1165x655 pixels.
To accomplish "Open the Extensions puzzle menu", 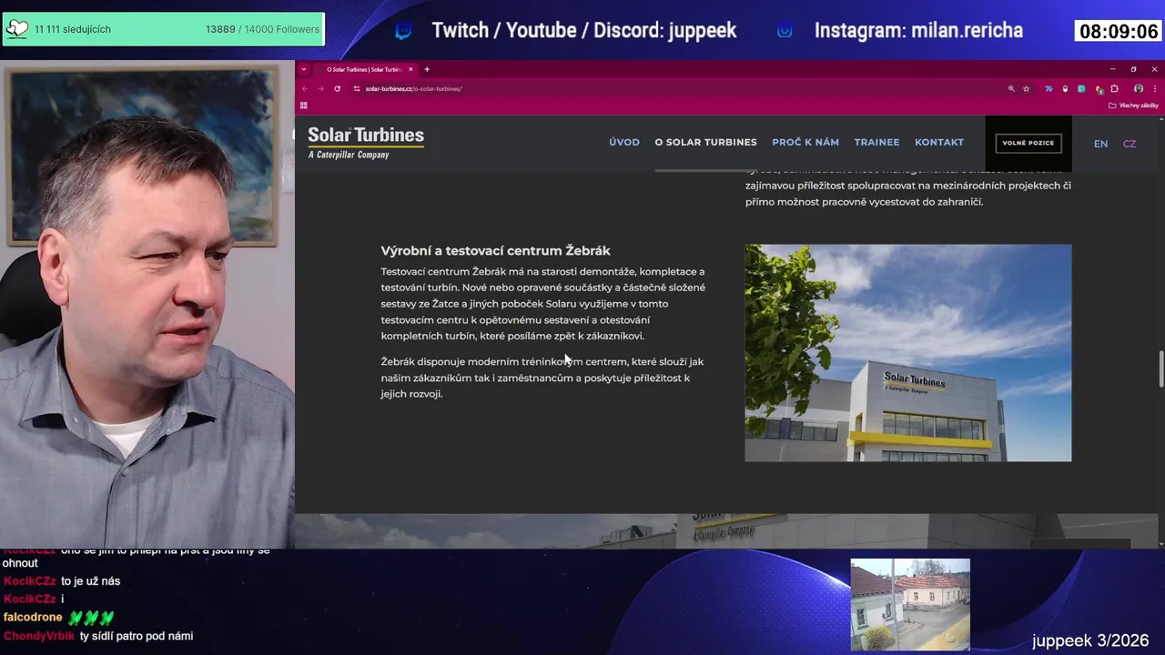I will (x=1114, y=88).
